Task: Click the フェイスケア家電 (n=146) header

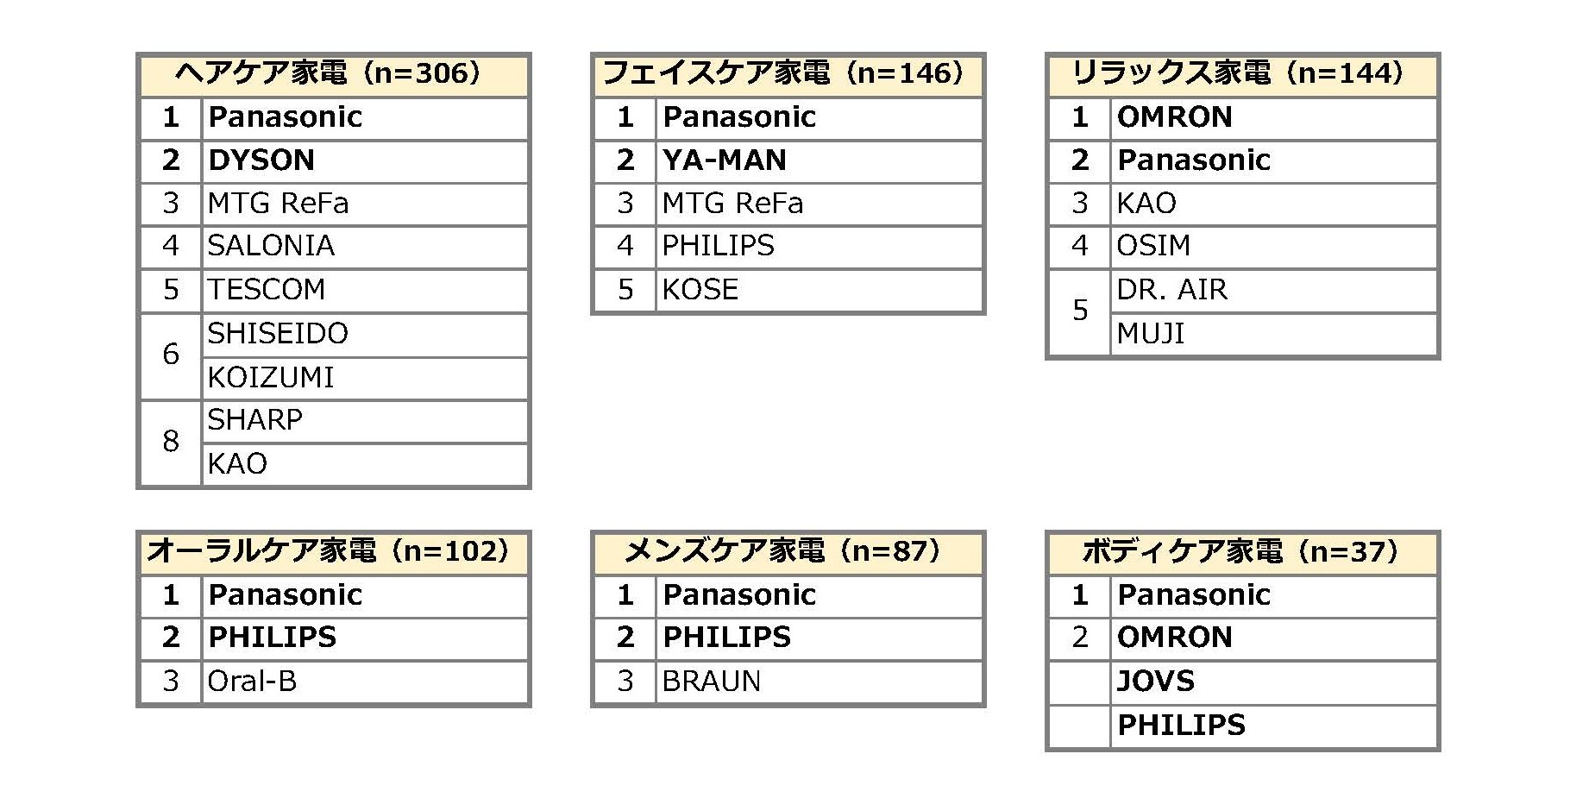Action: point(787,73)
